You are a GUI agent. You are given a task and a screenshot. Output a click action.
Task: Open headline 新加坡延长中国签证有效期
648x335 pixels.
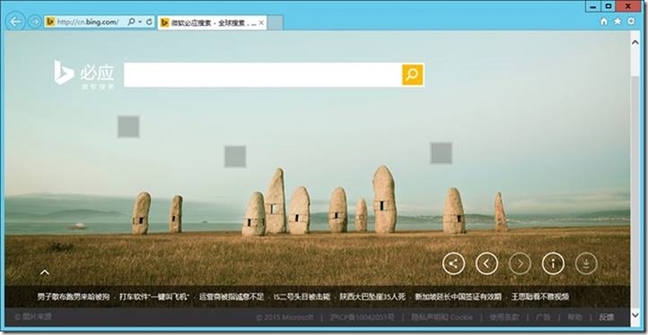coord(459,296)
